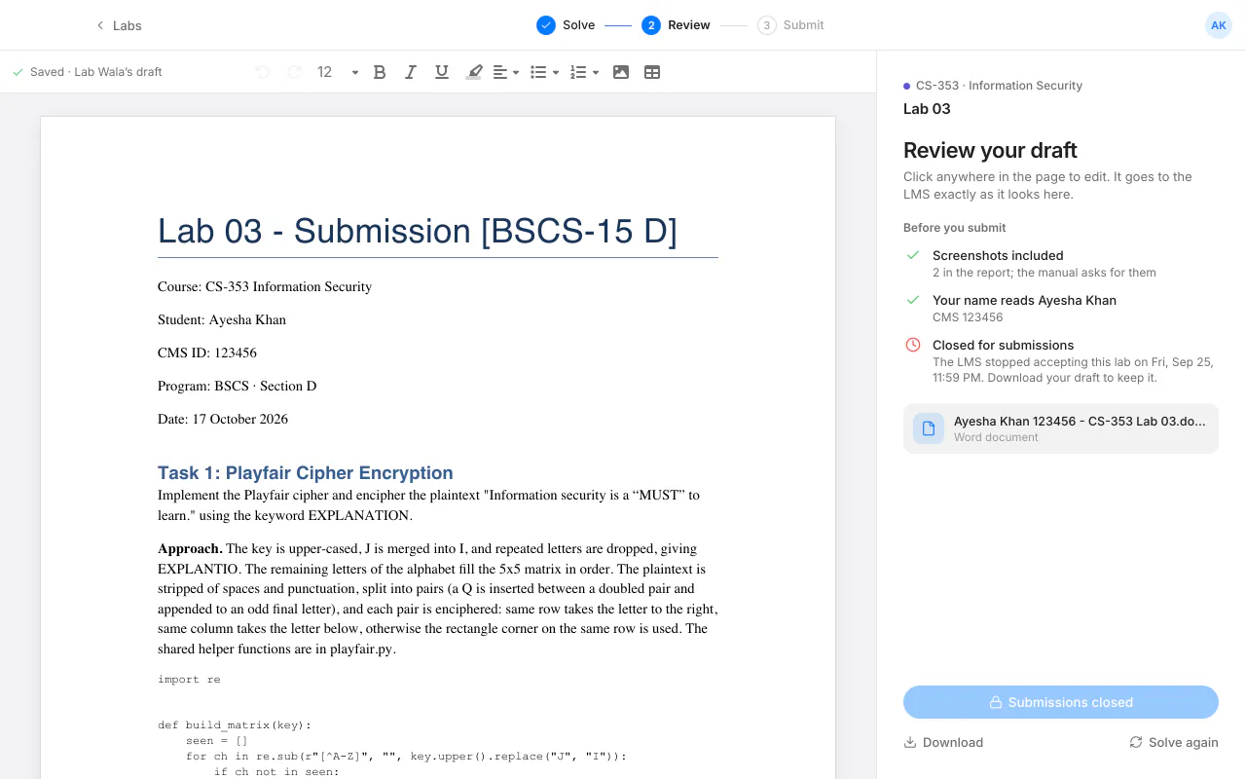Click the Program: BSCS · Section D line
Screen dimensions: 1246x779
pyautogui.click(x=238, y=386)
